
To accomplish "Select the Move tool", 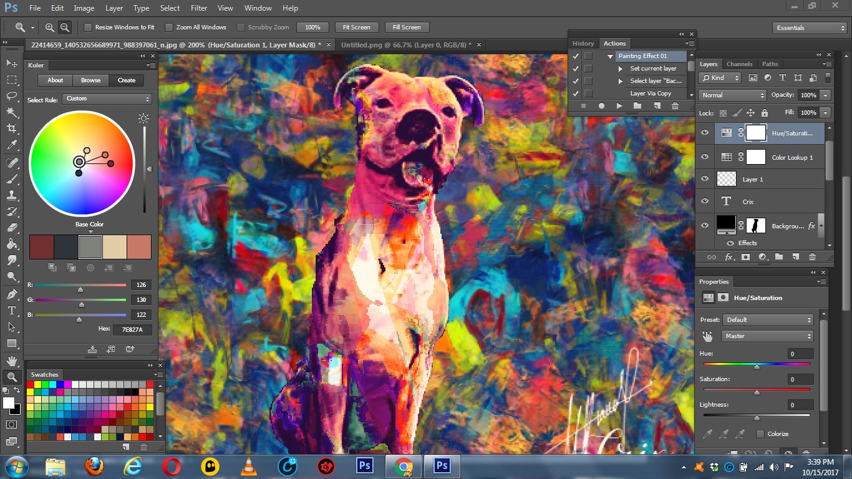I will point(11,63).
